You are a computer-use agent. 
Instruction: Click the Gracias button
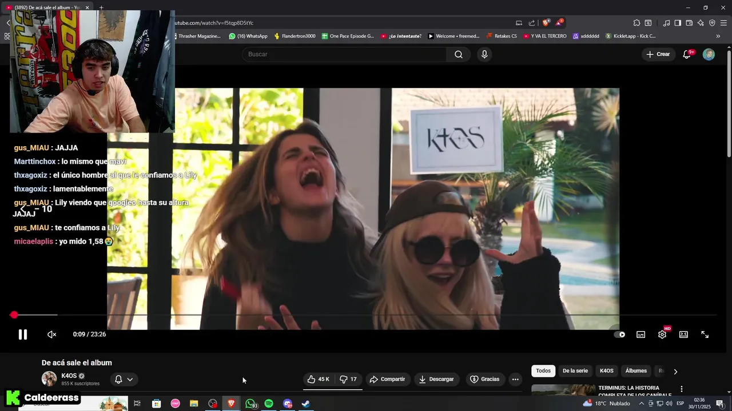click(x=484, y=379)
